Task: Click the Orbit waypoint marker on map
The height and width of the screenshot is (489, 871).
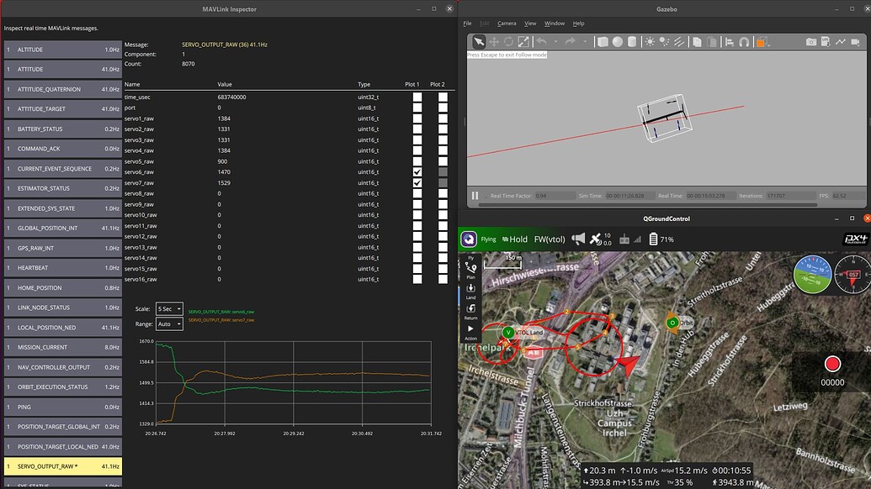Action: (672, 322)
